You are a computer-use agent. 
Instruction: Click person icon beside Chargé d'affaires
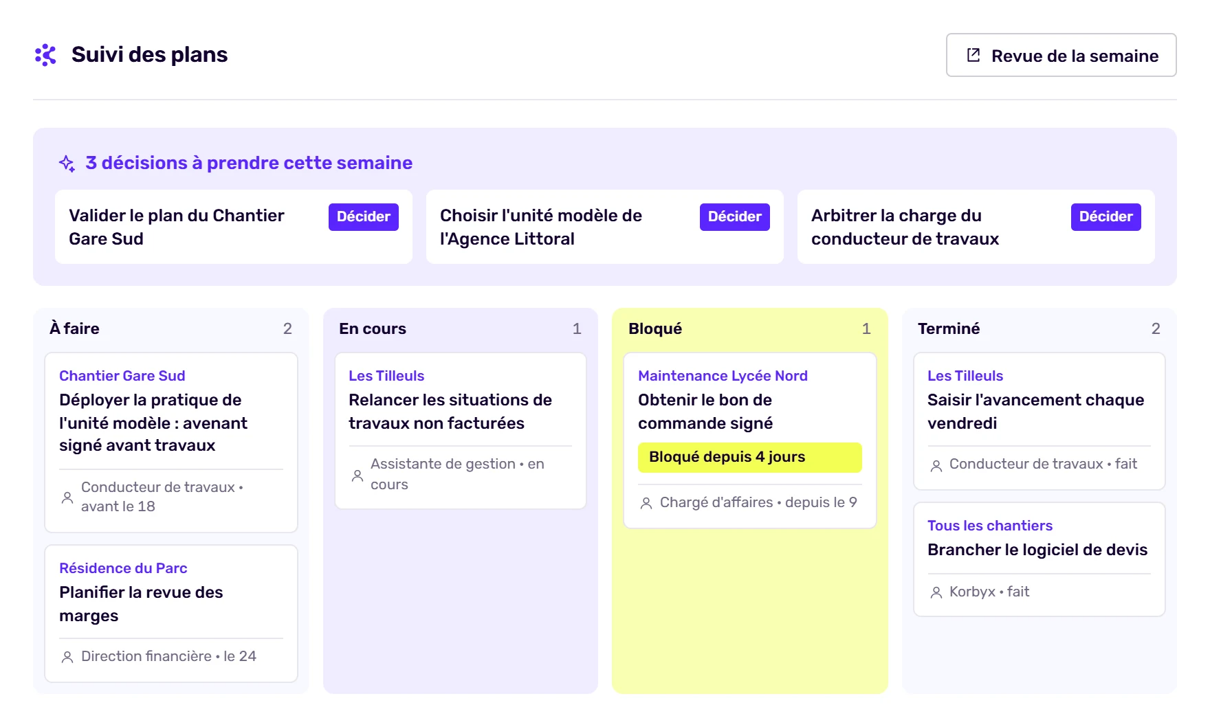point(646,503)
